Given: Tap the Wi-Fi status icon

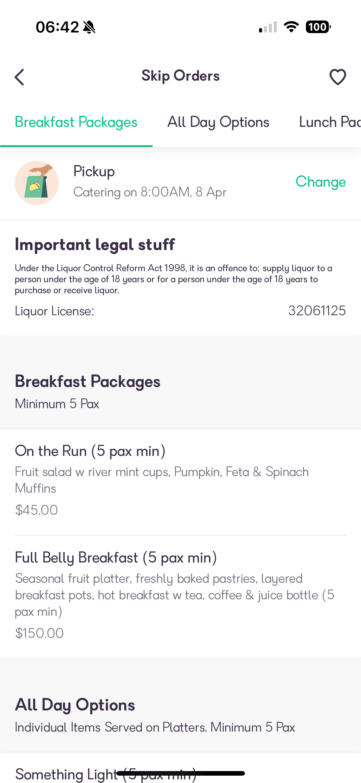Looking at the screenshot, I should (291, 27).
